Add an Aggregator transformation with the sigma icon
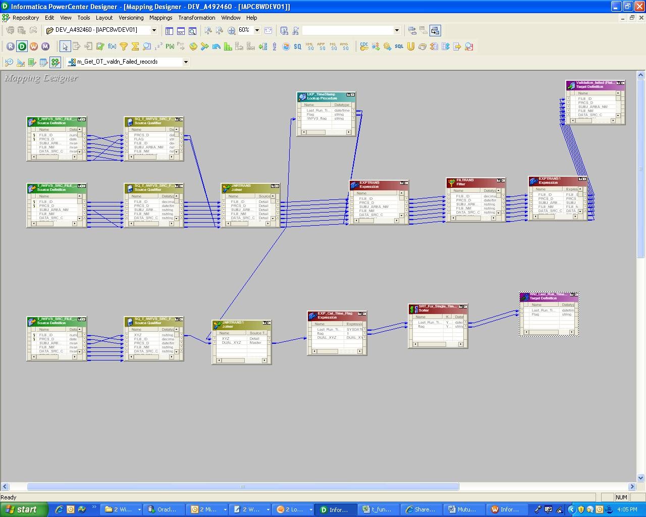The width and height of the screenshot is (646, 517). tap(135, 46)
